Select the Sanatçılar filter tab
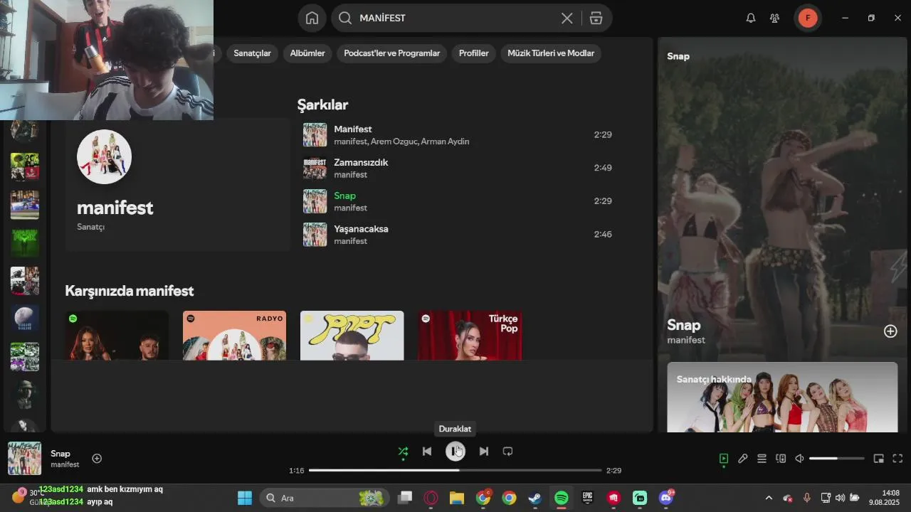 click(x=252, y=53)
